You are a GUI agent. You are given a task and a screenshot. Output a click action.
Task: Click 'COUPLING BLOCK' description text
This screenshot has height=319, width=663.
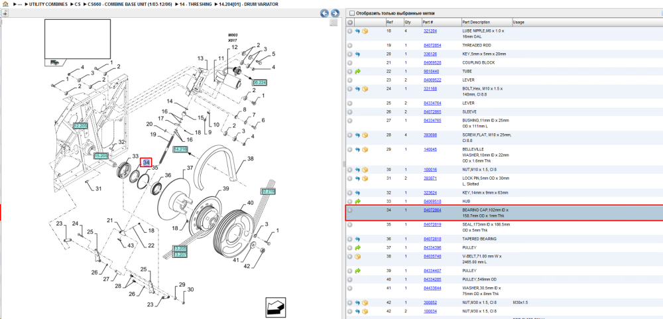[x=478, y=62]
